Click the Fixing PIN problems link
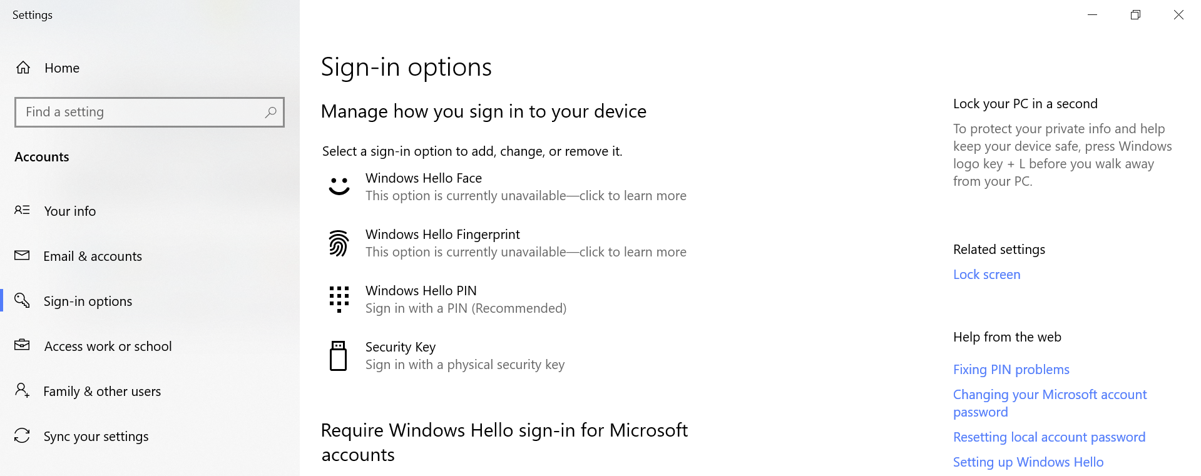The height and width of the screenshot is (476, 1201). click(x=1011, y=369)
